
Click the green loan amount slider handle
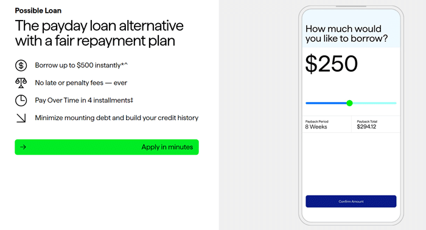[x=350, y=103]
